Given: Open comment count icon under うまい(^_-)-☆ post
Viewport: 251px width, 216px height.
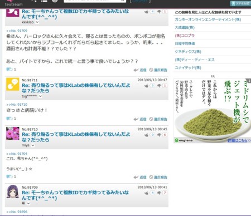Looking at the screenshot, I should [9, 176].
